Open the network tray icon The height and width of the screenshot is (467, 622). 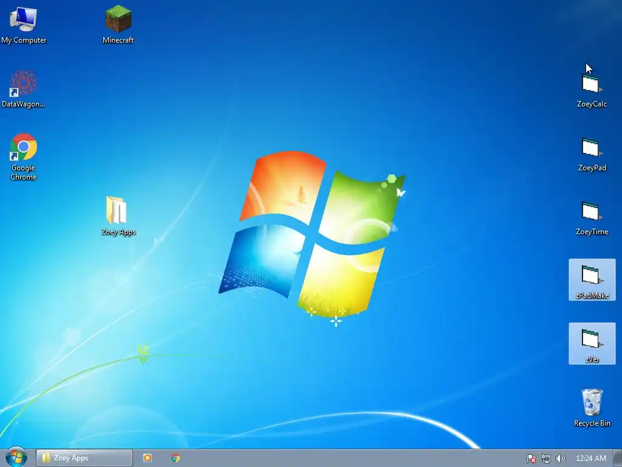pyautogui.click(x=546, y=458)
